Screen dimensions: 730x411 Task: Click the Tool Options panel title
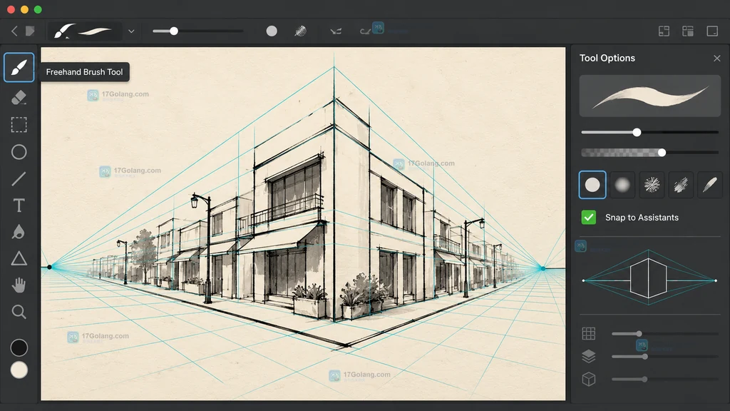(x=607, y=59)
